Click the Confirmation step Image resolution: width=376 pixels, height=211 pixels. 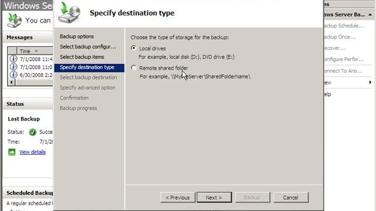pos(74,98)
